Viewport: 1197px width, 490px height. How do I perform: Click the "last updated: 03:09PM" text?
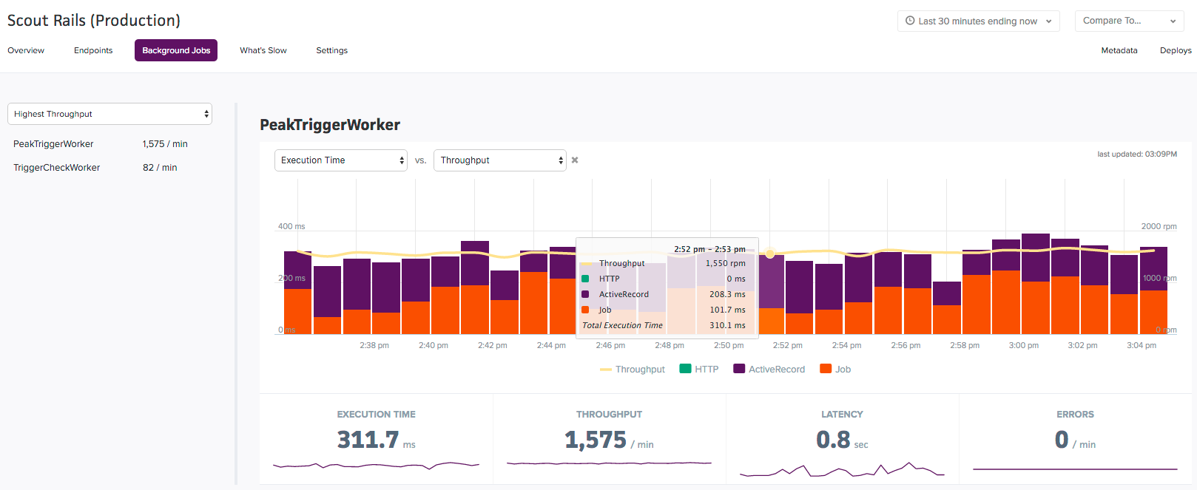point(1137,154)
